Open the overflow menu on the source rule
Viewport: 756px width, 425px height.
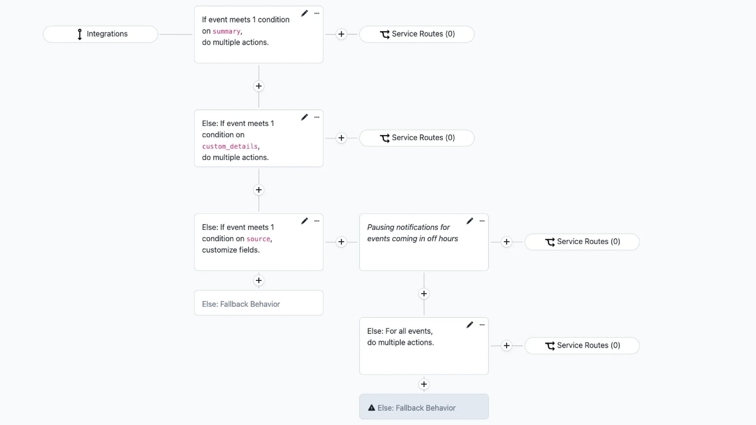[x=317, y=221]
